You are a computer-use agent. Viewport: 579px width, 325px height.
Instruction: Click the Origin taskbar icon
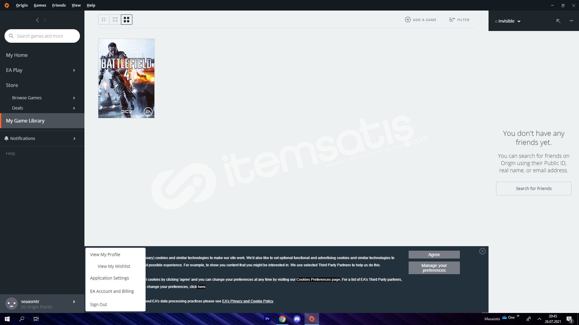tap(312, 319)
